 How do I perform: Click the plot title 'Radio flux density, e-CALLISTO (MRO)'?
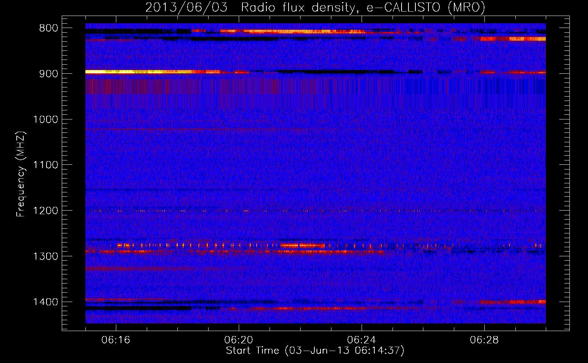[x=363, y=7]
